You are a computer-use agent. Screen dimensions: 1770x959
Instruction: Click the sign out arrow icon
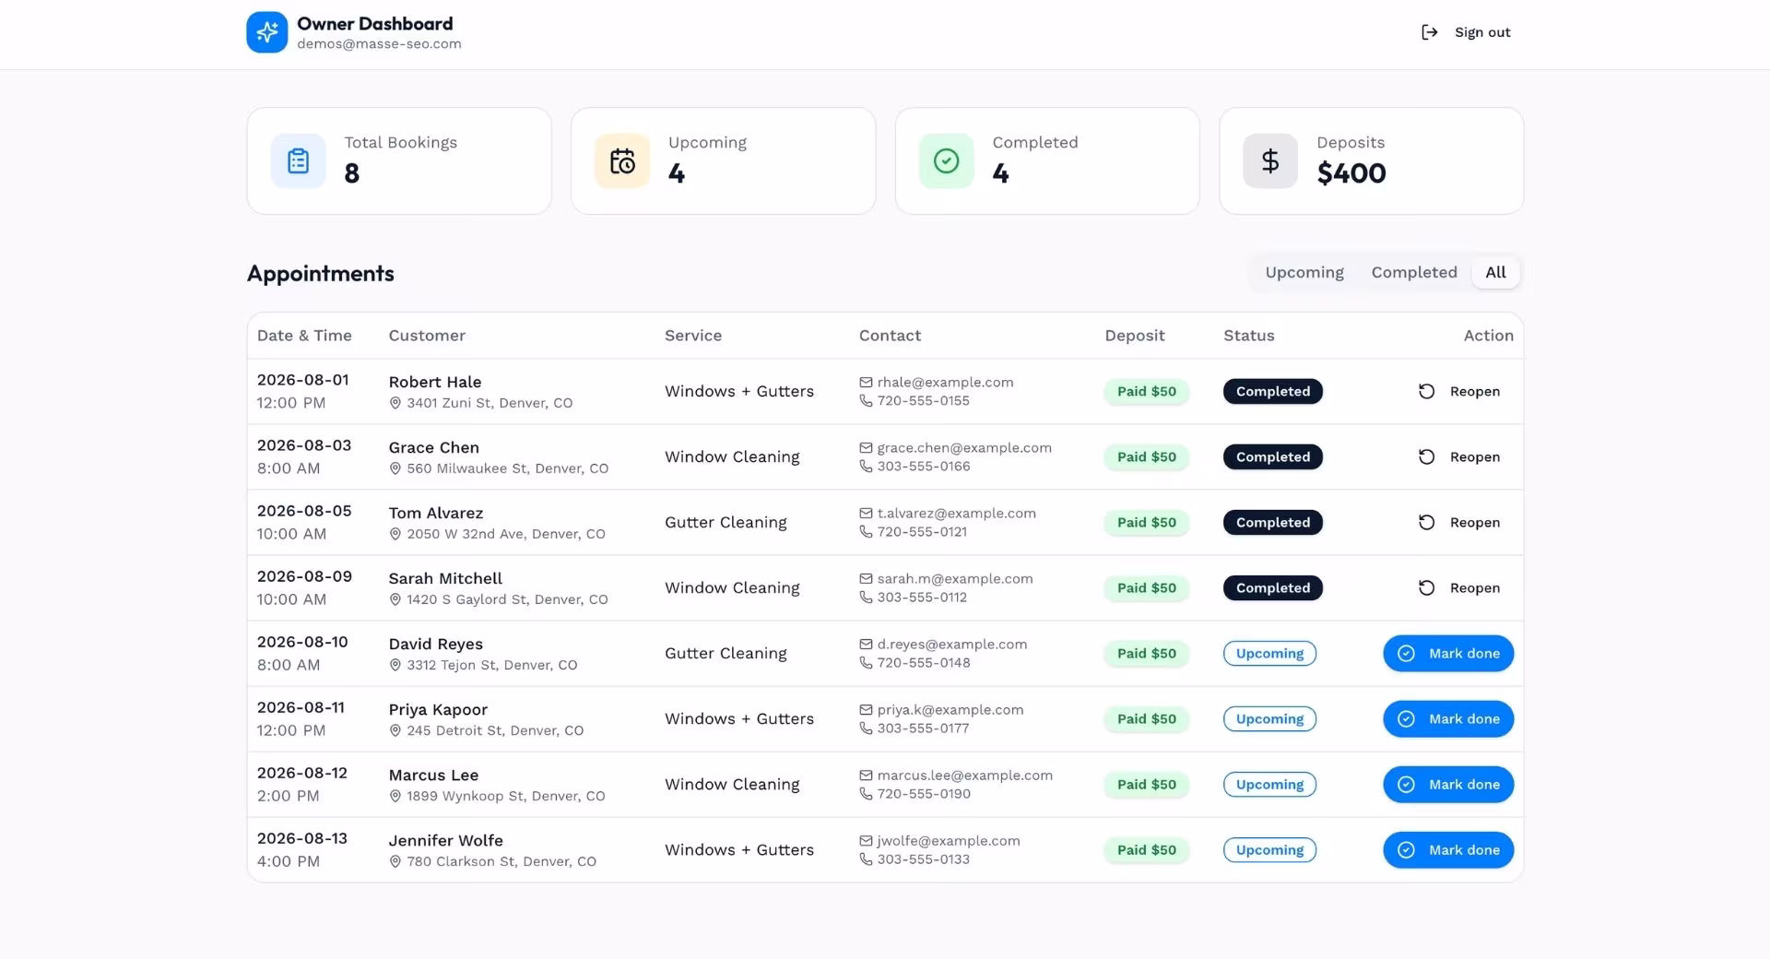1429,32
